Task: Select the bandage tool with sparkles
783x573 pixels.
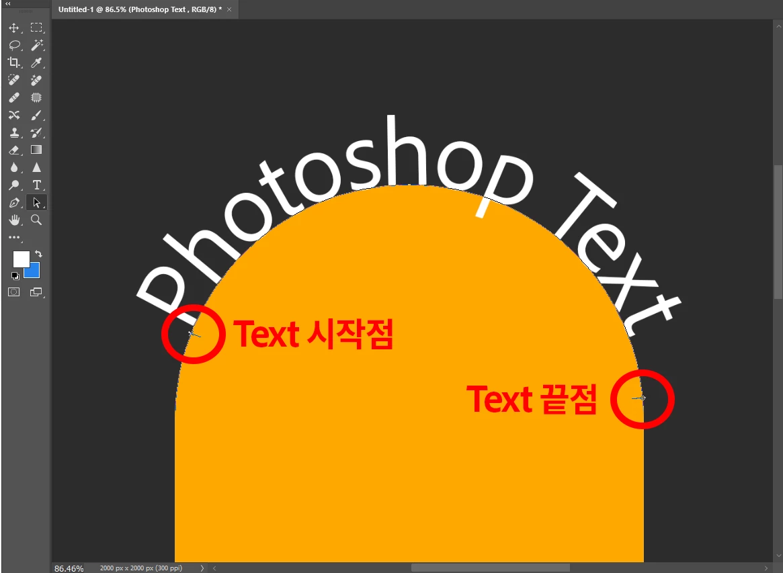Action: 36,80
